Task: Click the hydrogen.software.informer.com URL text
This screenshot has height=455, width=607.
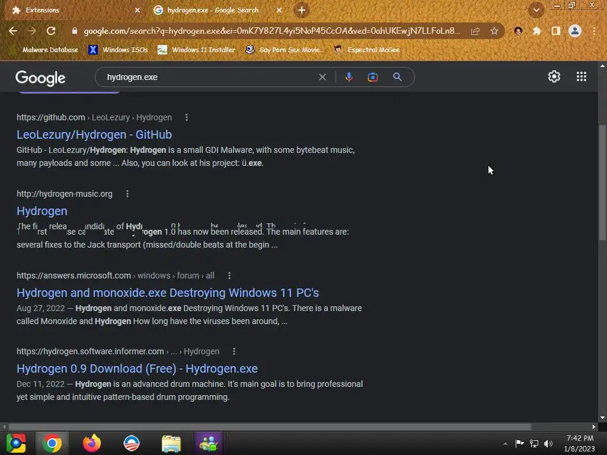Action: [x=90, y=351]
